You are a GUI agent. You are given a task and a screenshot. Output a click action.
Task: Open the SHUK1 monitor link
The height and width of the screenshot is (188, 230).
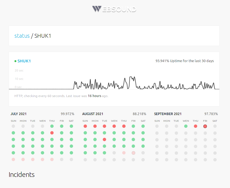pyautogui.click(x=24, y=61)
